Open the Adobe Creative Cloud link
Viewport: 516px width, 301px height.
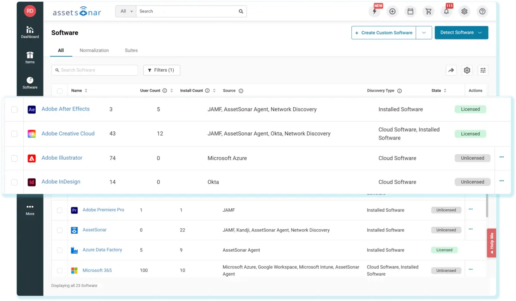(68, 134)
